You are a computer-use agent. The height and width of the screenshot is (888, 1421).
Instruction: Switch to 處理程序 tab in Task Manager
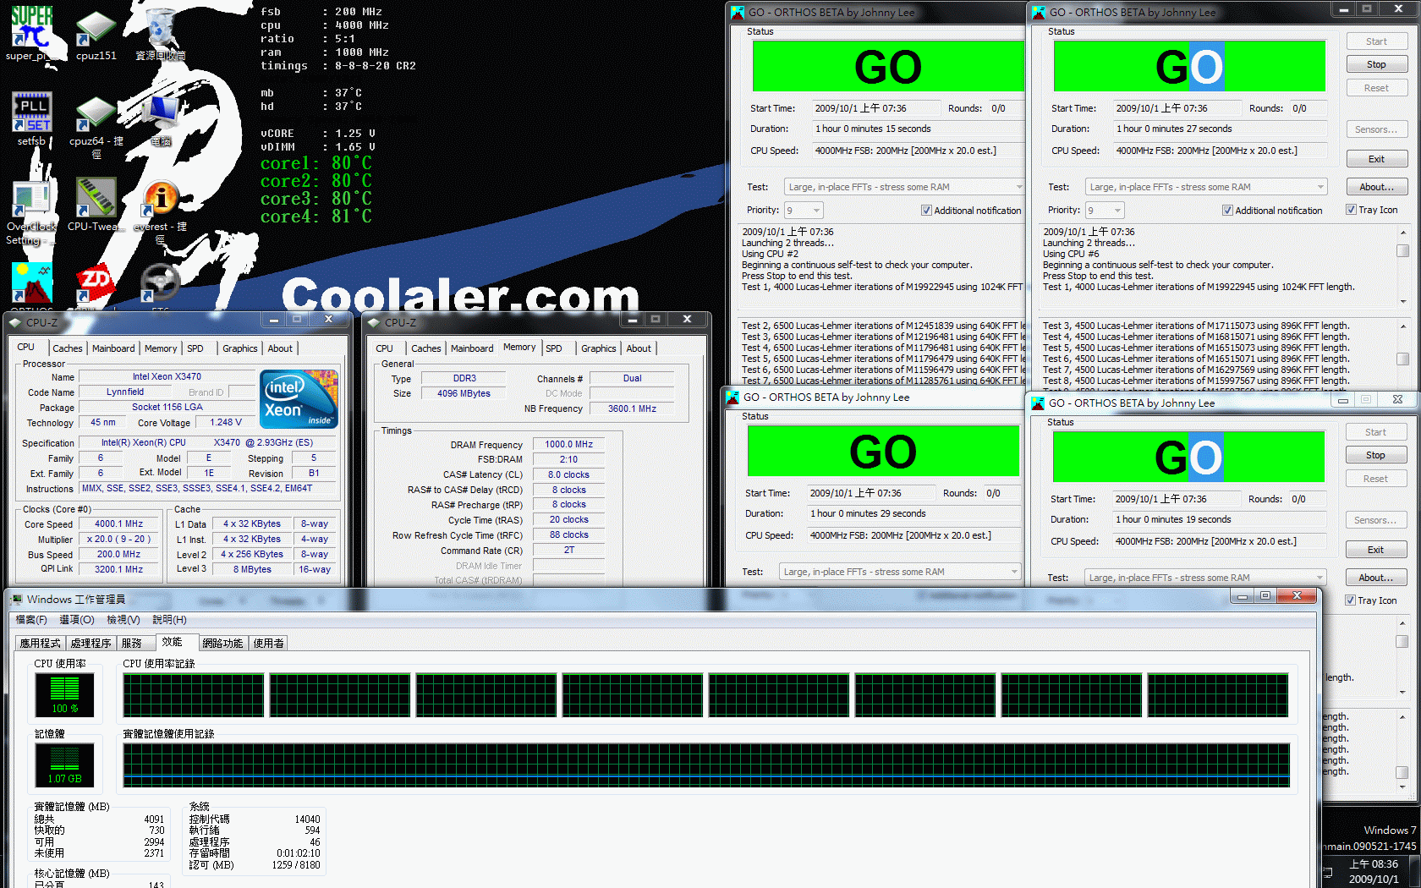91,644
